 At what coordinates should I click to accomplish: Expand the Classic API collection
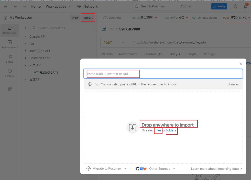25,37
